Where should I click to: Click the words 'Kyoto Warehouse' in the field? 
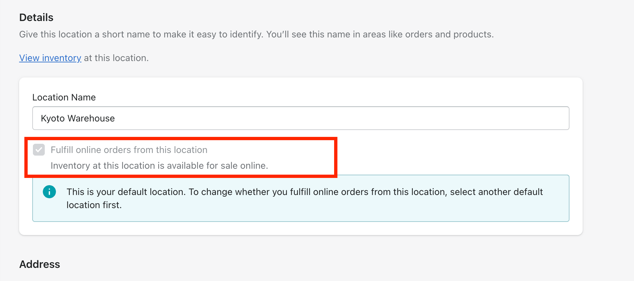[78, 119]
